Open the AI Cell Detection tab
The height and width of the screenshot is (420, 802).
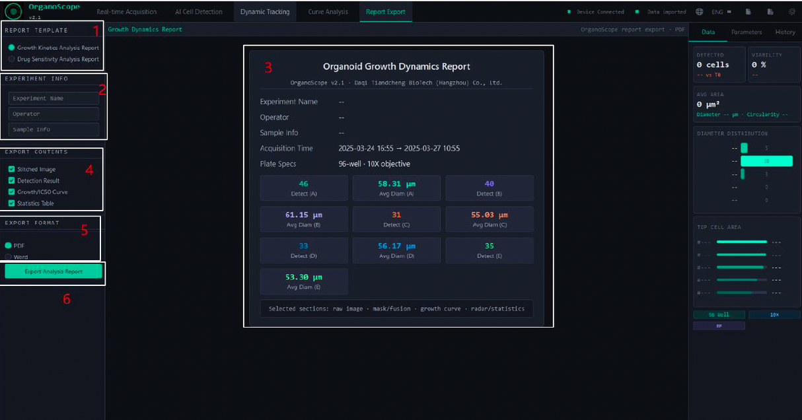click(199, 12)
